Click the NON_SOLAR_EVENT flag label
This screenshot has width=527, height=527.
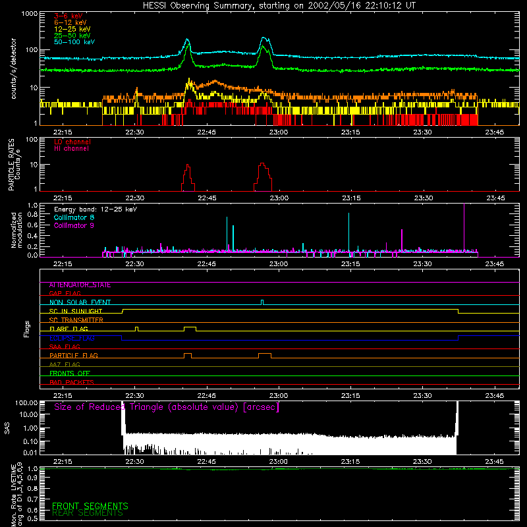80,302
